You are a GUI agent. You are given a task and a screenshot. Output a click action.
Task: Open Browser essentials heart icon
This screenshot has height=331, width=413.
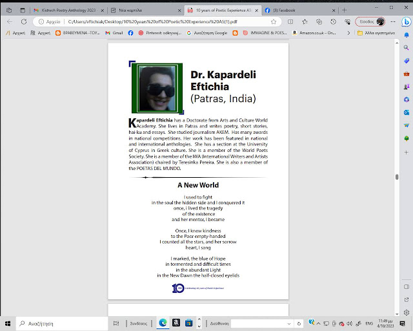click(x=347, y=21)
